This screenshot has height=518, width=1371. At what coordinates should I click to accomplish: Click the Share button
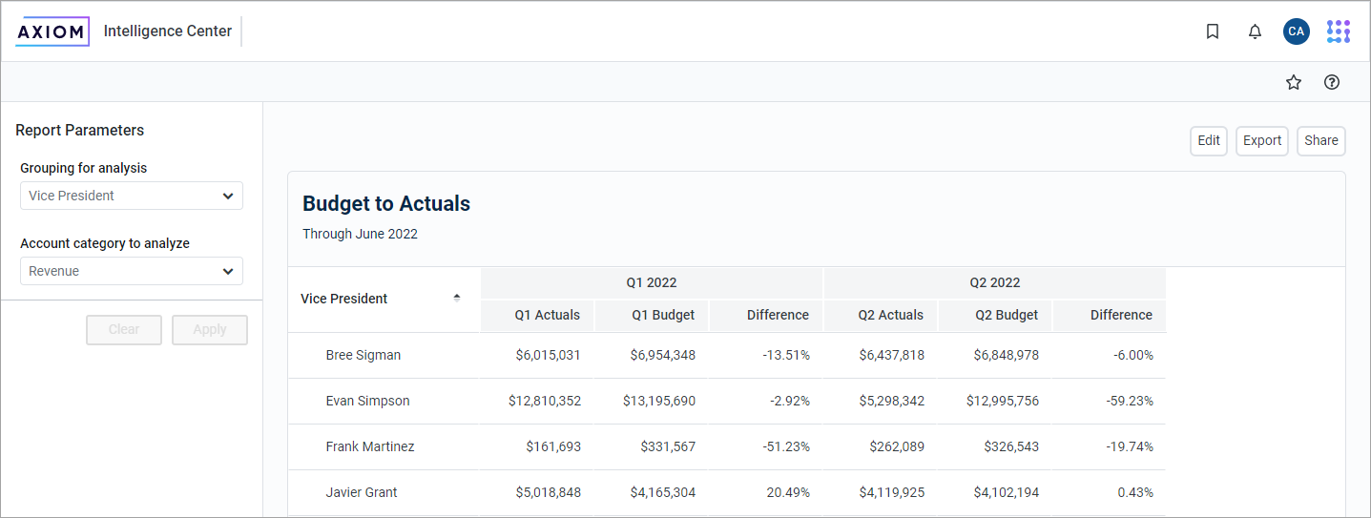click(1320, 140)
